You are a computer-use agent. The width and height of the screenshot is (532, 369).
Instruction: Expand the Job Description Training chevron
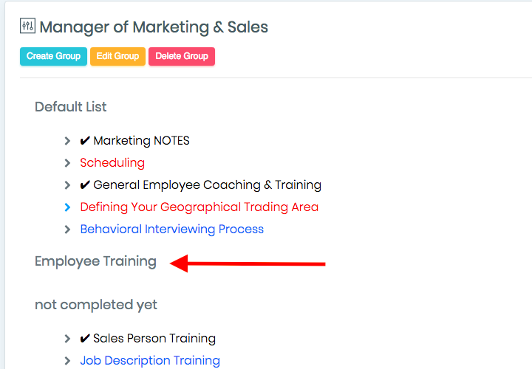pyautogui.click(x=67, y=361)
